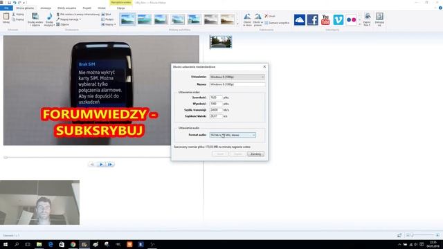The width and height of the screenshot is (443, 249).
Task: Open the quick access toolbar customize arrow
Action: tap(24, 3)
